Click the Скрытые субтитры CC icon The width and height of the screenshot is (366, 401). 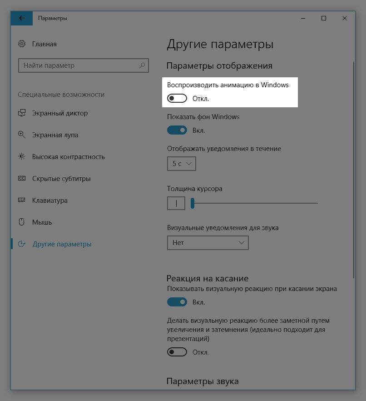pos(22,178)
